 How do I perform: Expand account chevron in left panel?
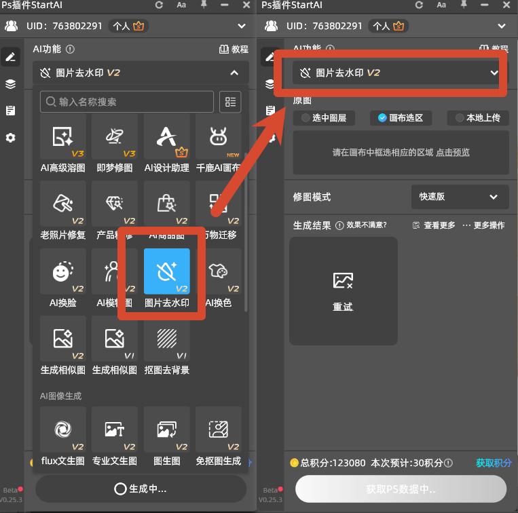click(242, 26)
